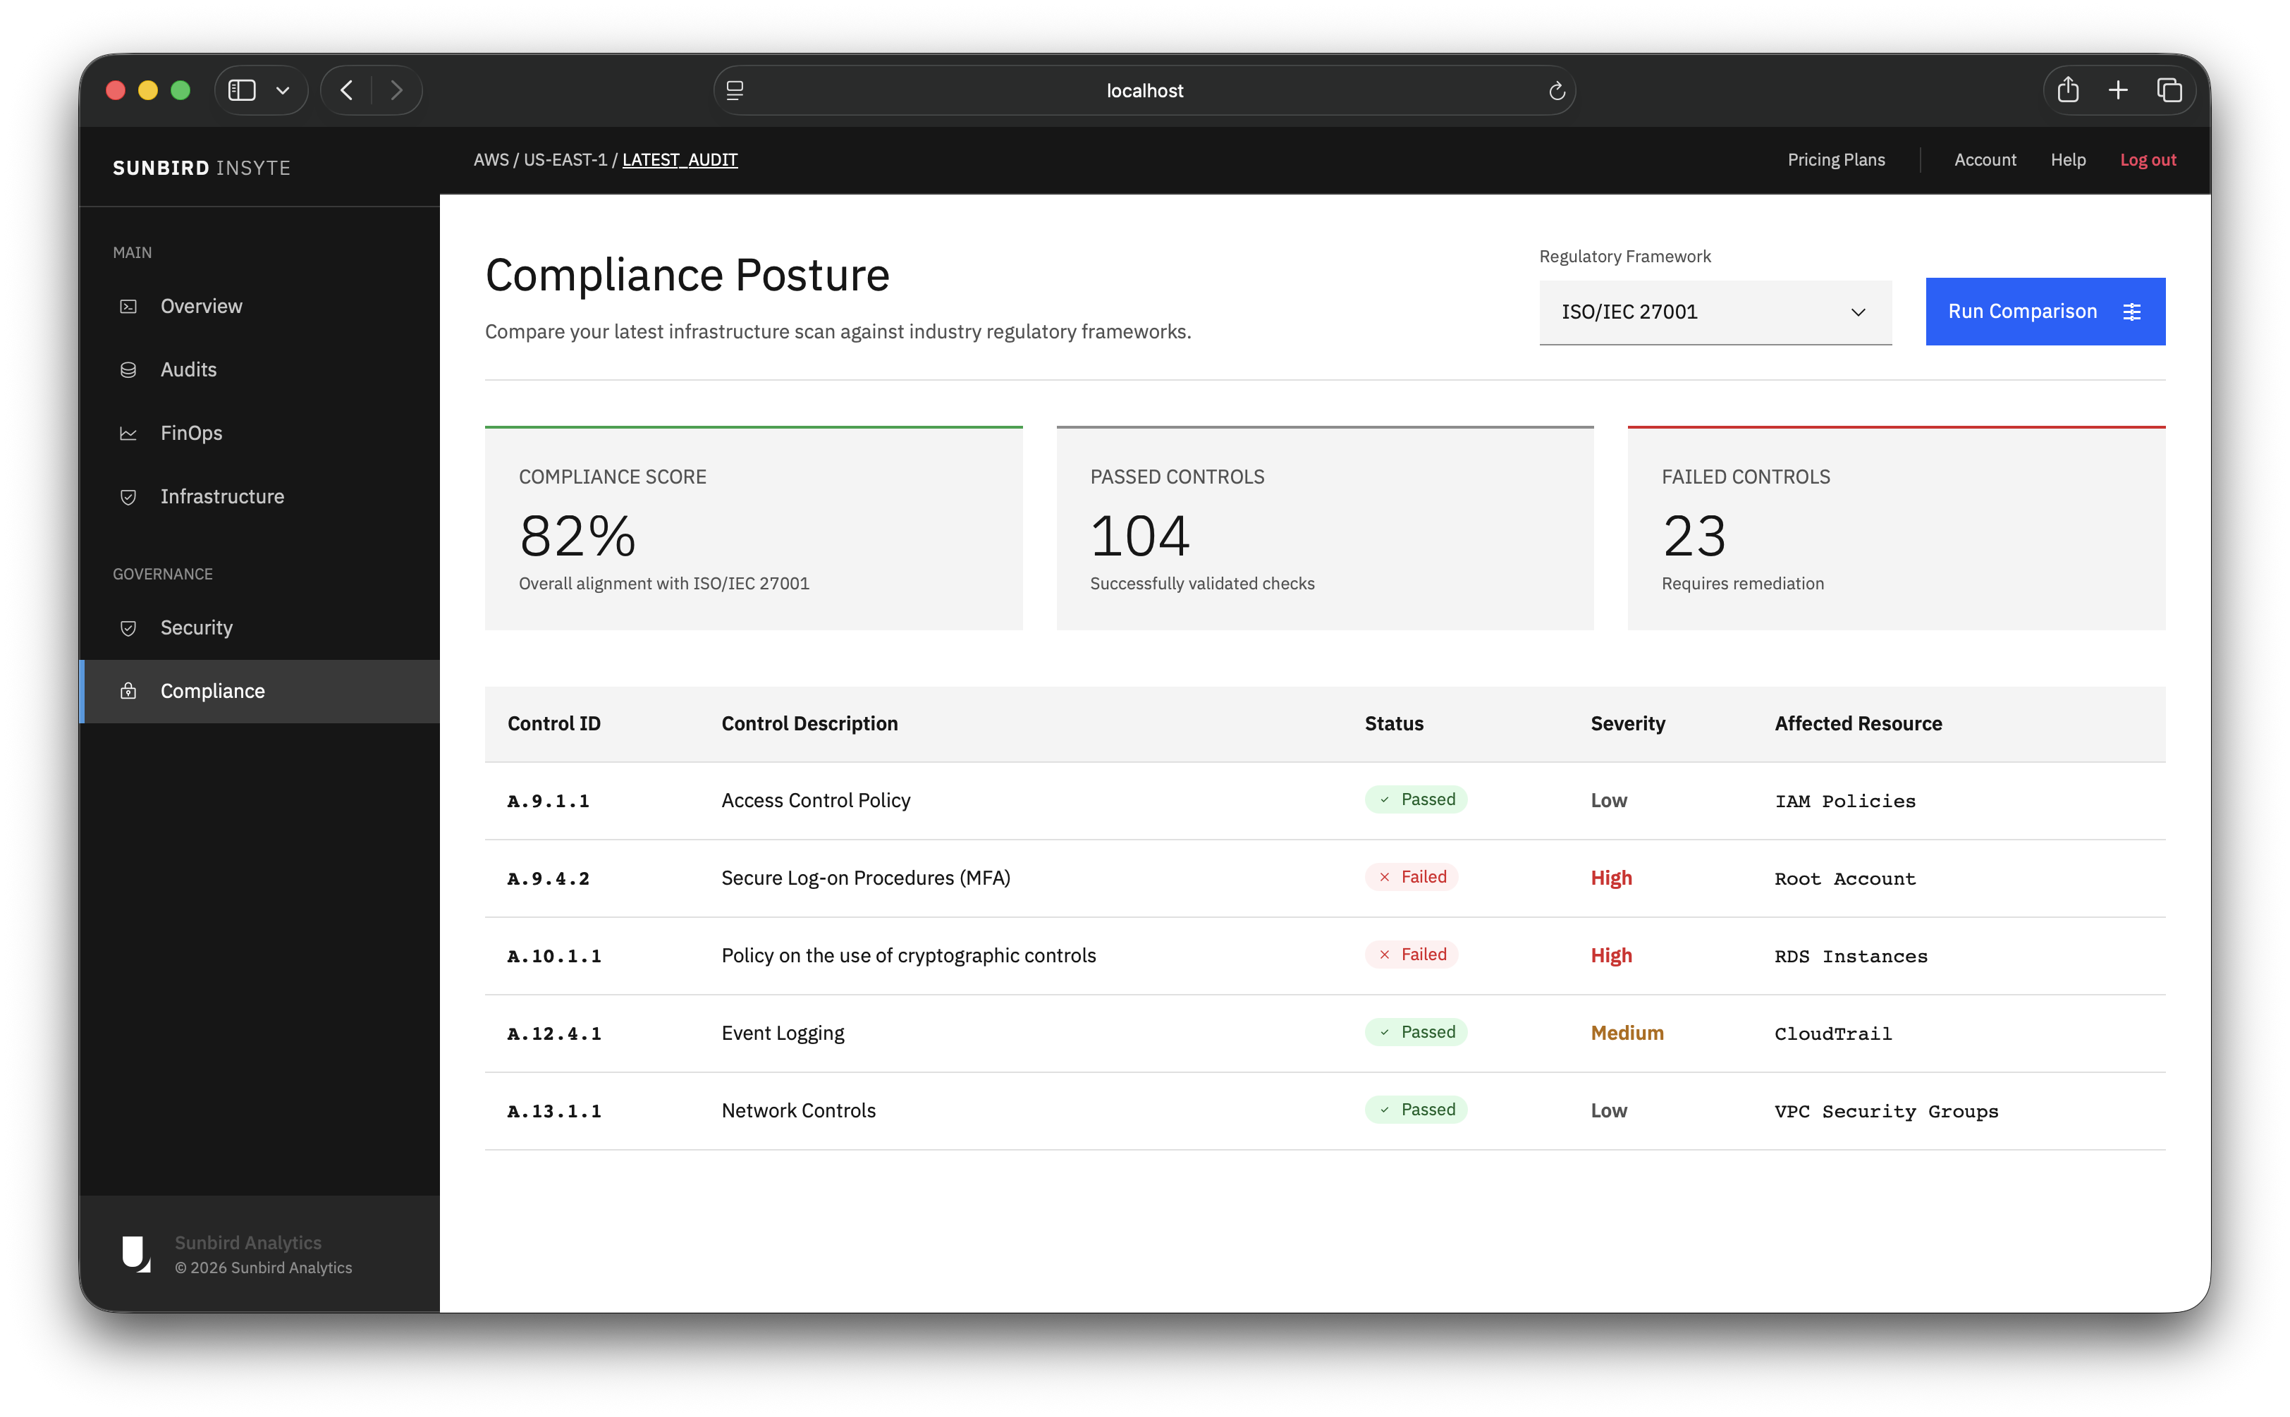
Task: Open the Account menu item
Action: tap(1985, 159)
